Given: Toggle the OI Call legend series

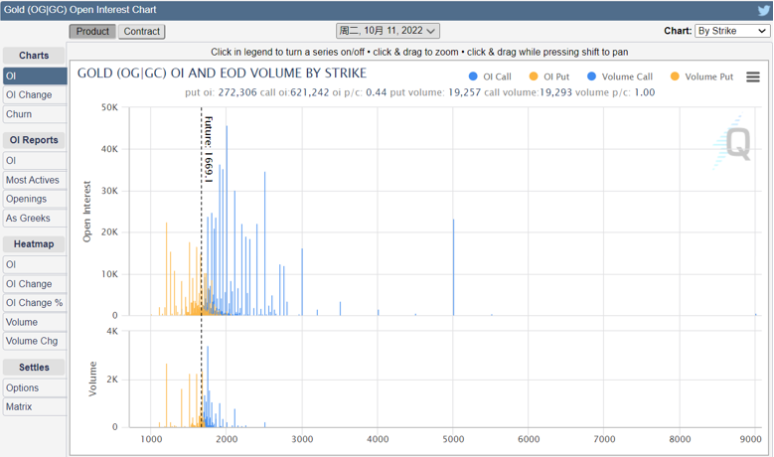Looking at the screenshot, I should (490, 76).
